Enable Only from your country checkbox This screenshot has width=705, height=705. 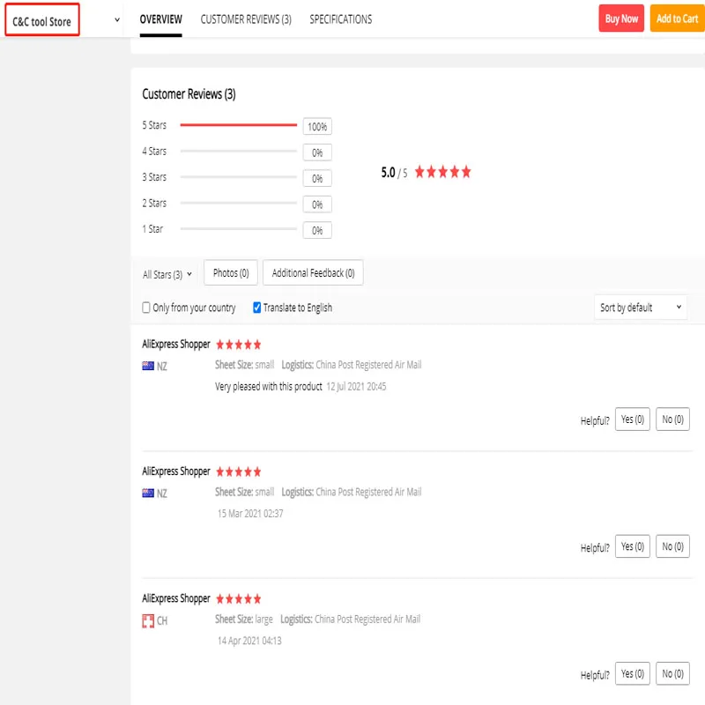pos(147,308)
